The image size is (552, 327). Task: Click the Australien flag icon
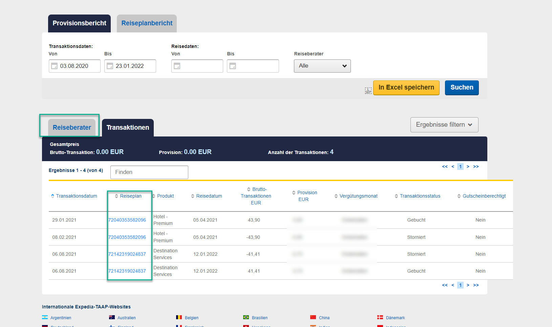tap(112, 317)
